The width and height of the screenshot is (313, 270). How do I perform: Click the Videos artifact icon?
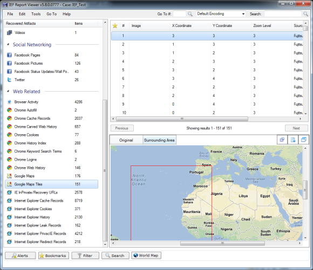tap(9, 32)
